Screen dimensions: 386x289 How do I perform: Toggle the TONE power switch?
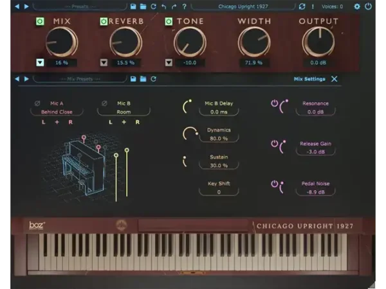coord(169,21)
